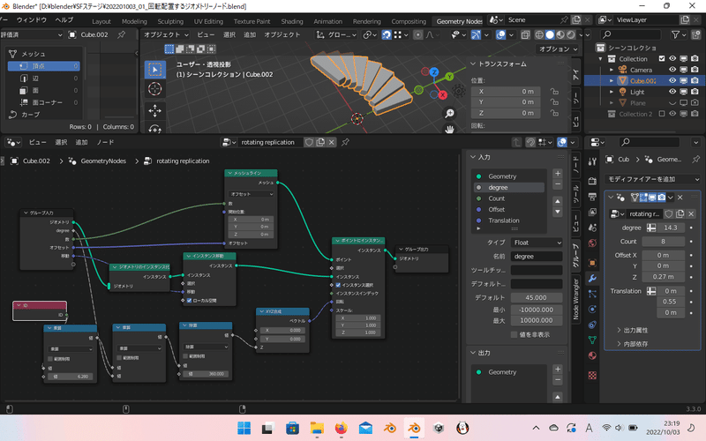The image size is (706, 441).
Task: Lock the X location in Transform panel
Action: (554, 92)
